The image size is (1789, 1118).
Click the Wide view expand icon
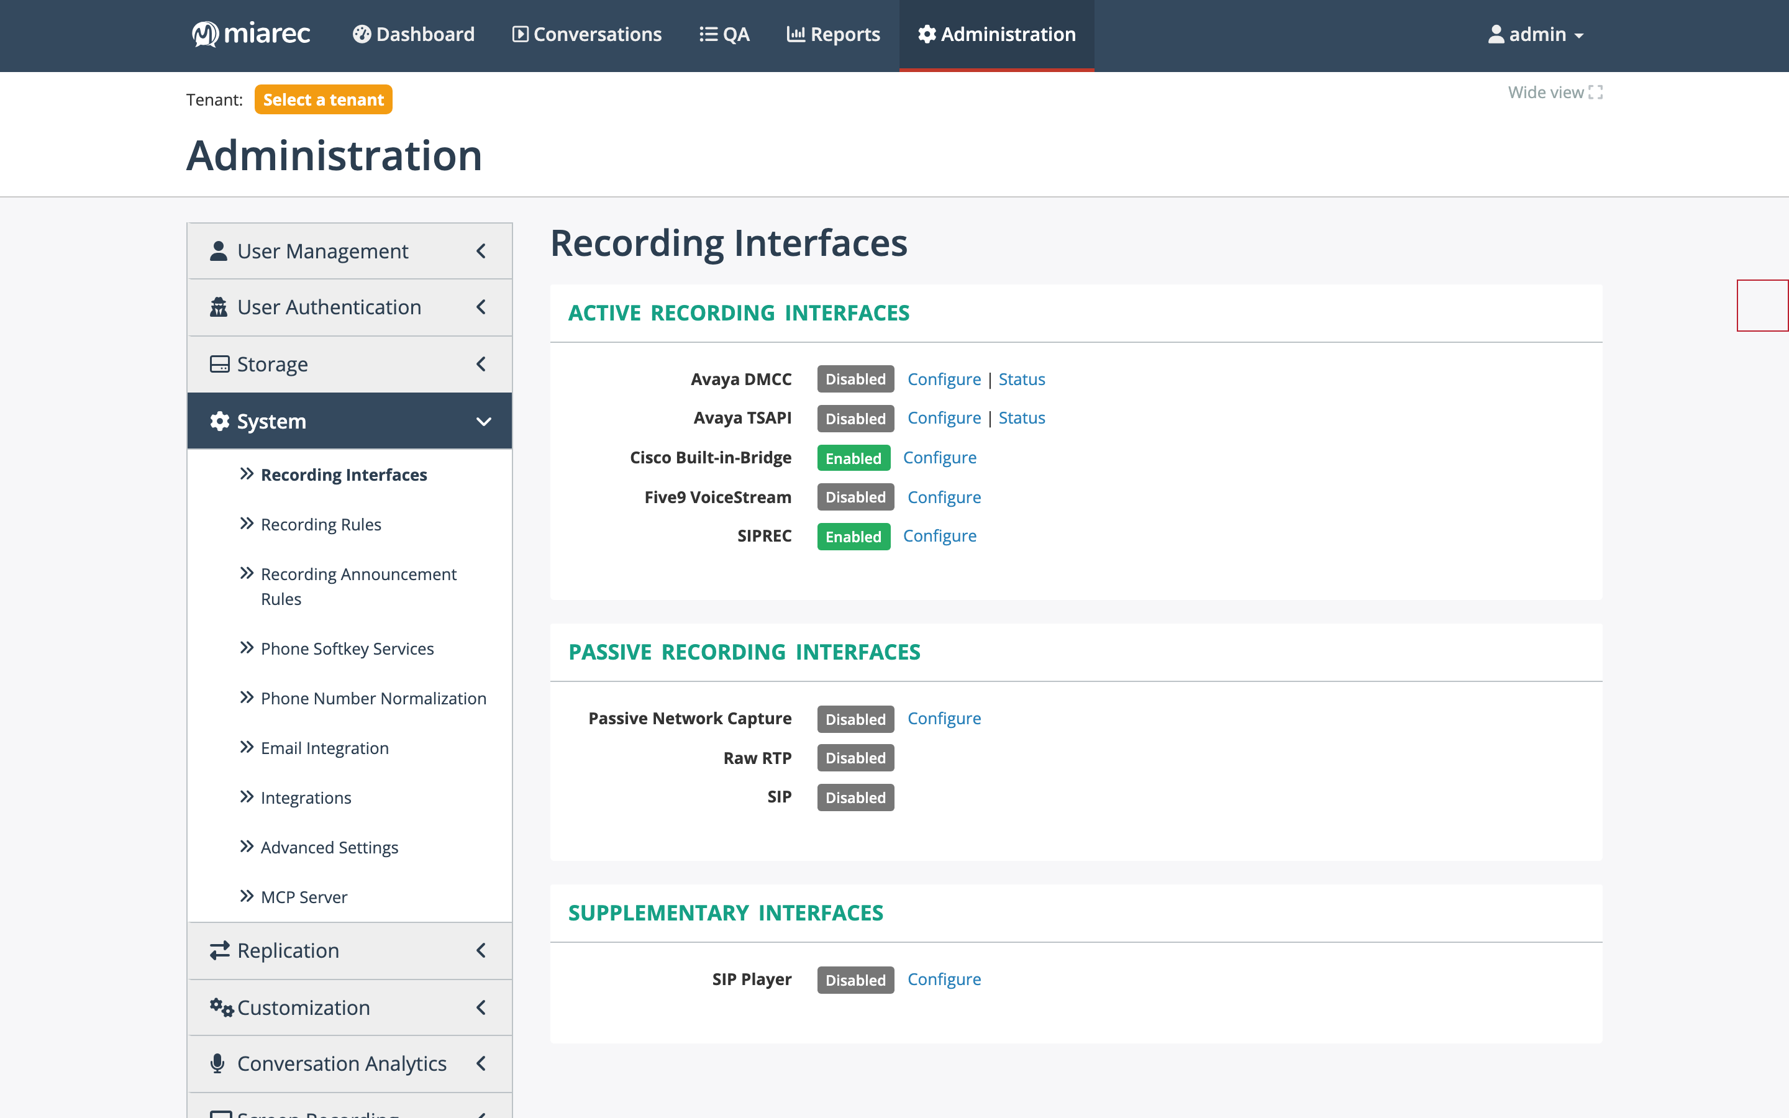point(1595,93)
